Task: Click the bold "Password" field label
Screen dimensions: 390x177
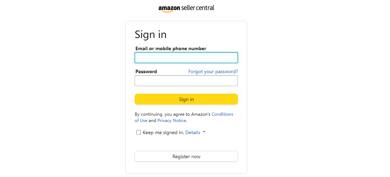Action: pyautogui.click(x=146, y=71)
